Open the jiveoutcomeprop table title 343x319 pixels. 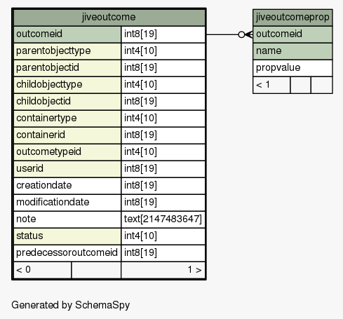pyautogui.click(x=292, y=18)
